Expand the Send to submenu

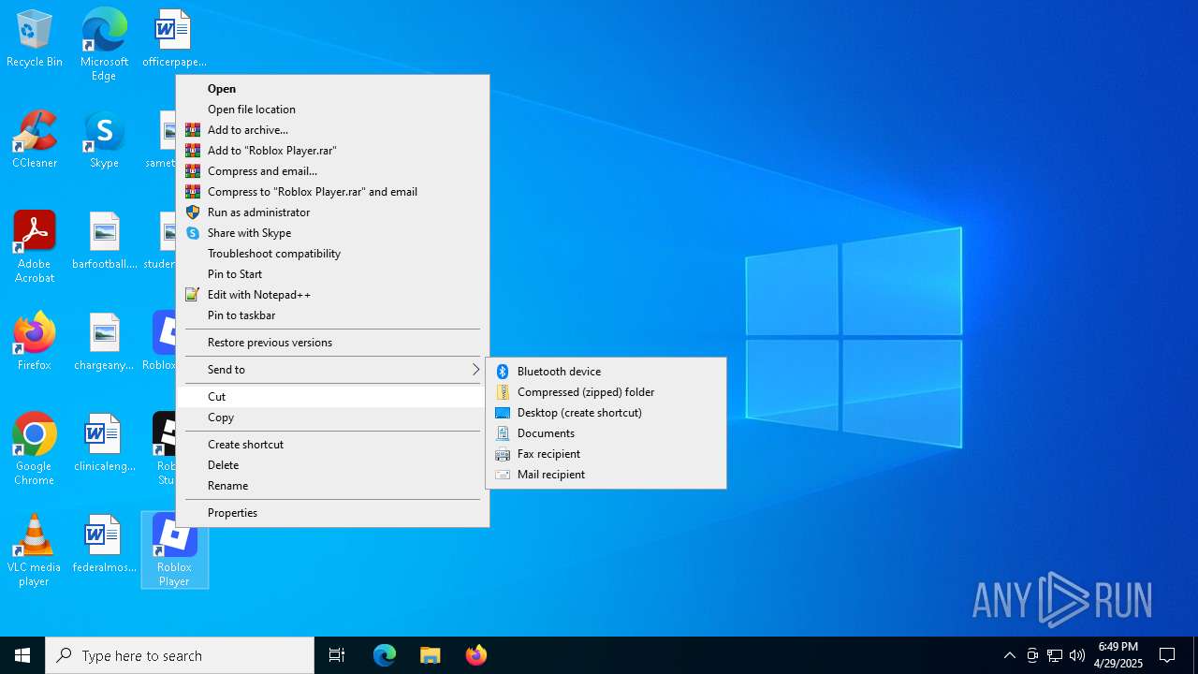(x=332, y=370)
